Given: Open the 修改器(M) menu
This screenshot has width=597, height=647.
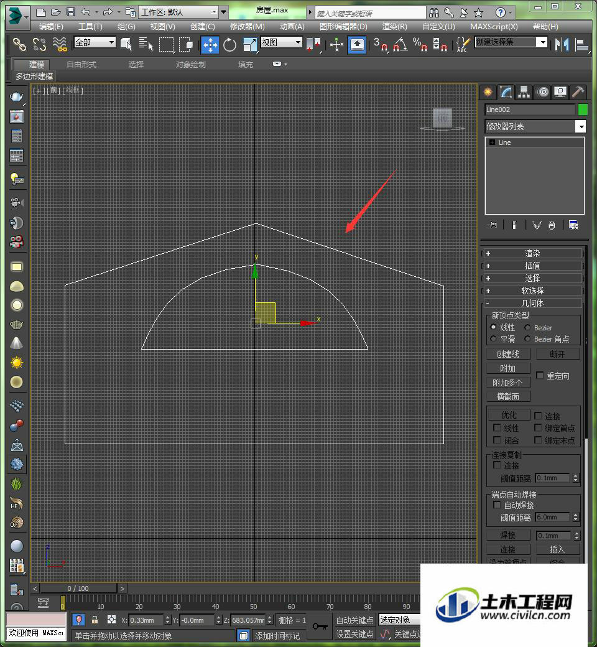Looking at the screenshot, I should pos(247,26).
